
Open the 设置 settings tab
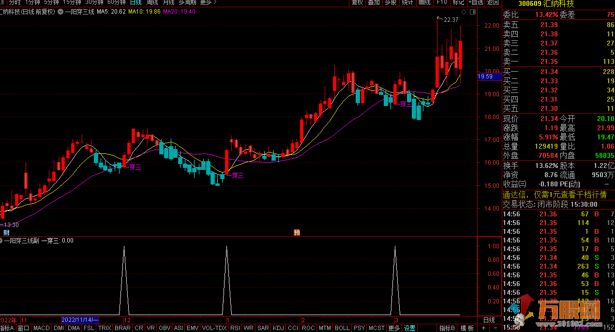click(x=410, y=328)
